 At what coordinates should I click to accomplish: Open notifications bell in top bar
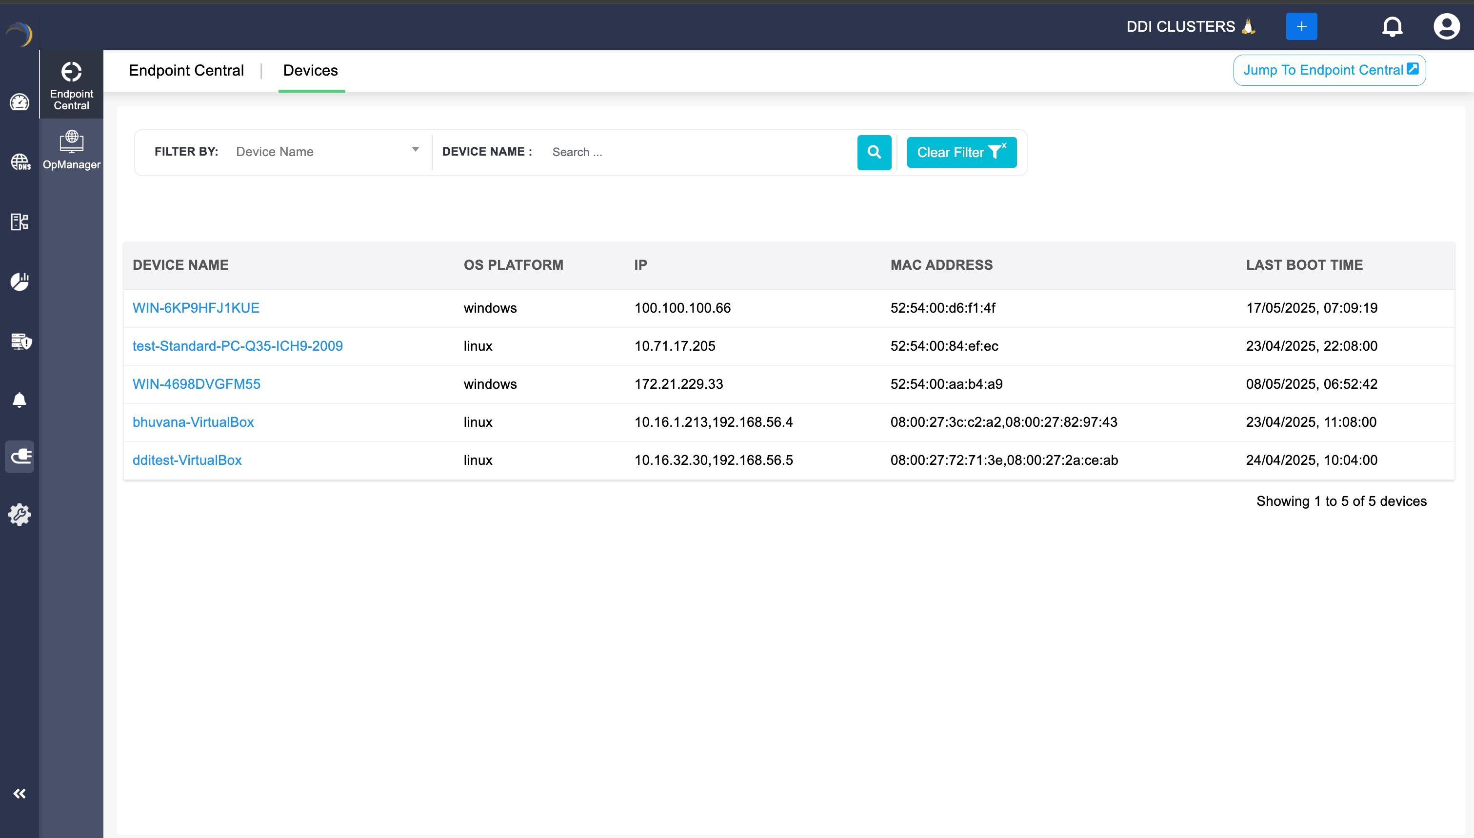click(1392, 26)
